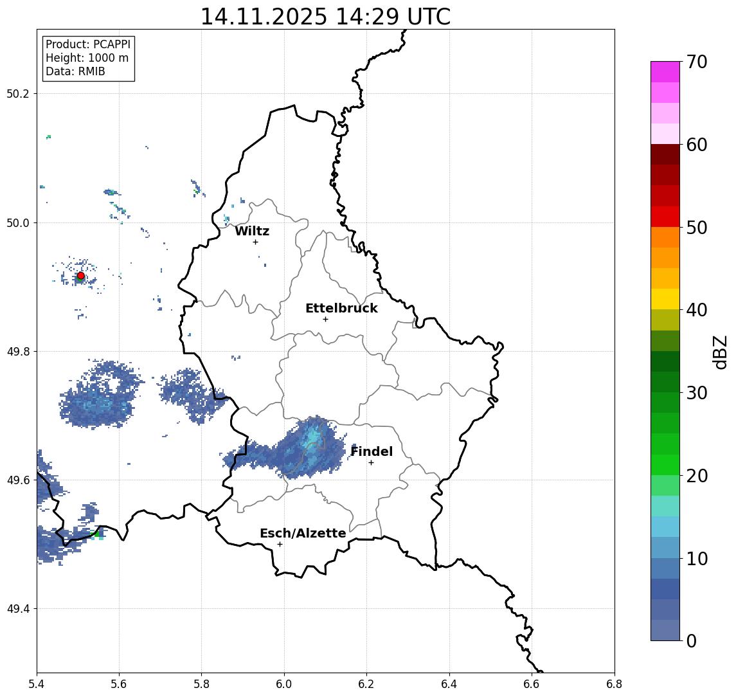This screenshot has width=736, height=697.
Task: Click the Height: 1000 m info line
Action: point(87,58)
